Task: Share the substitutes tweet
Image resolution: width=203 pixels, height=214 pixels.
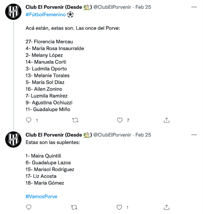Action: click(166, 207)
